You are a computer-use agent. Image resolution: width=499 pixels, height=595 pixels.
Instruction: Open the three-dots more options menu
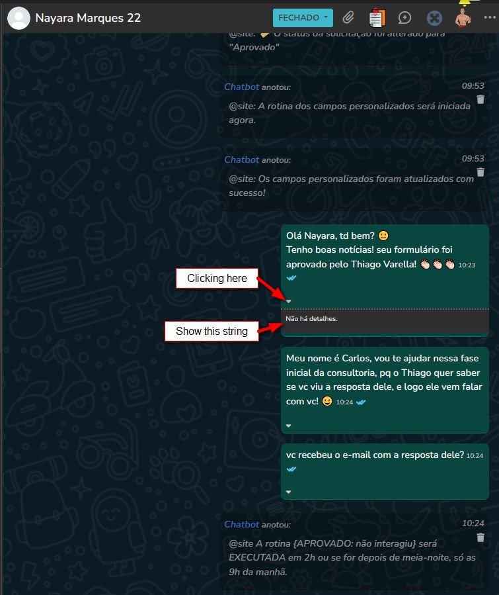490,17
